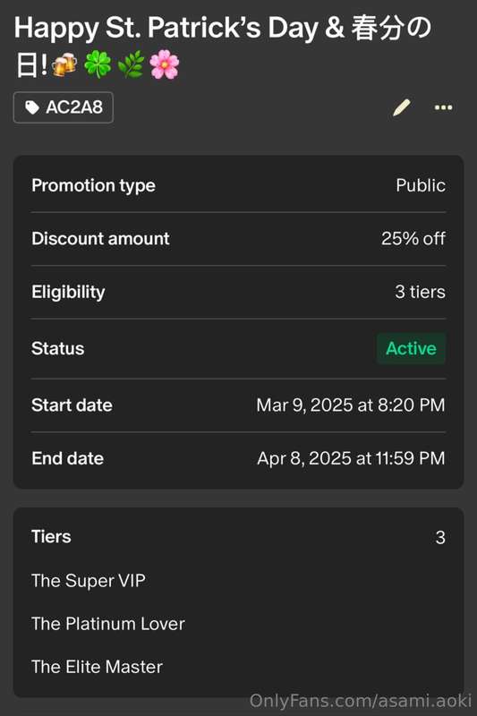Screen dimensions: 477x716
Task: Click the pink blossom emoji
Action: pos(165,64)
